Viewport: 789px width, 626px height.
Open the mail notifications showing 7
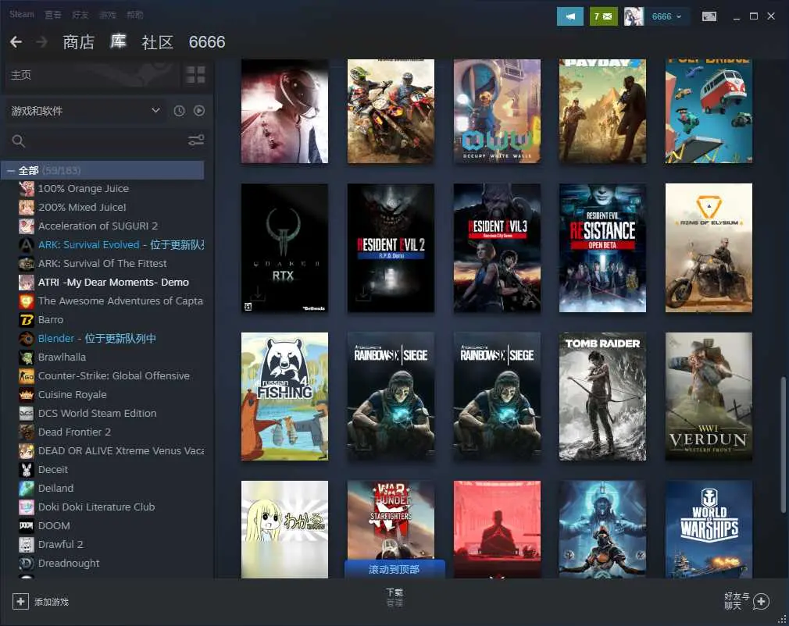point(603,16)
